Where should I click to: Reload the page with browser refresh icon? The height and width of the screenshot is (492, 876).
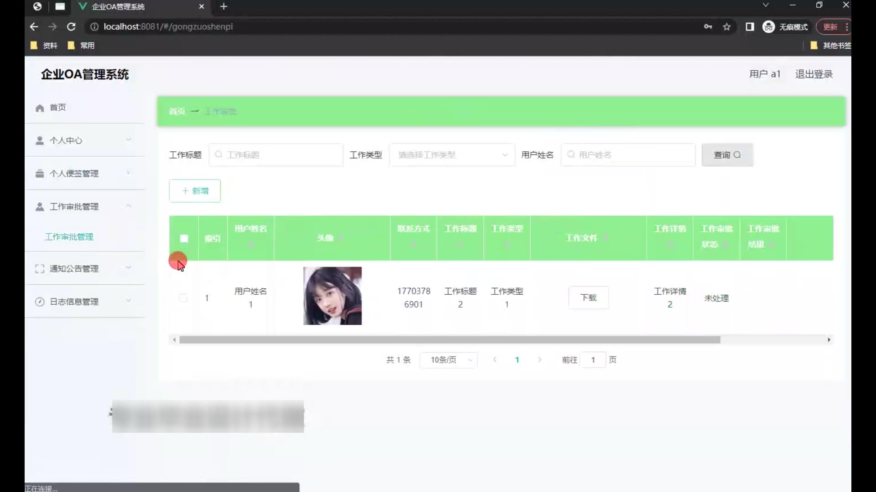click(71, 27)
